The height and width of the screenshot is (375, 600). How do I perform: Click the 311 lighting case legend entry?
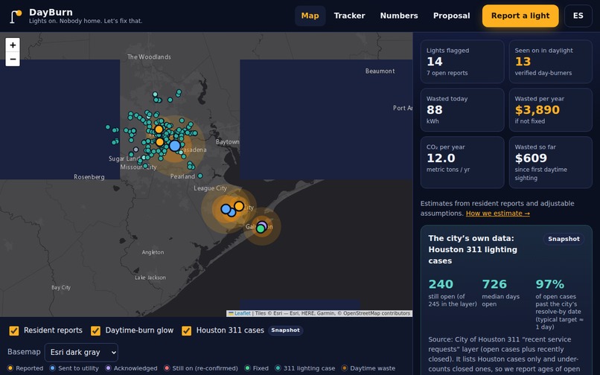pyautogui.click(x=305, y=368)
